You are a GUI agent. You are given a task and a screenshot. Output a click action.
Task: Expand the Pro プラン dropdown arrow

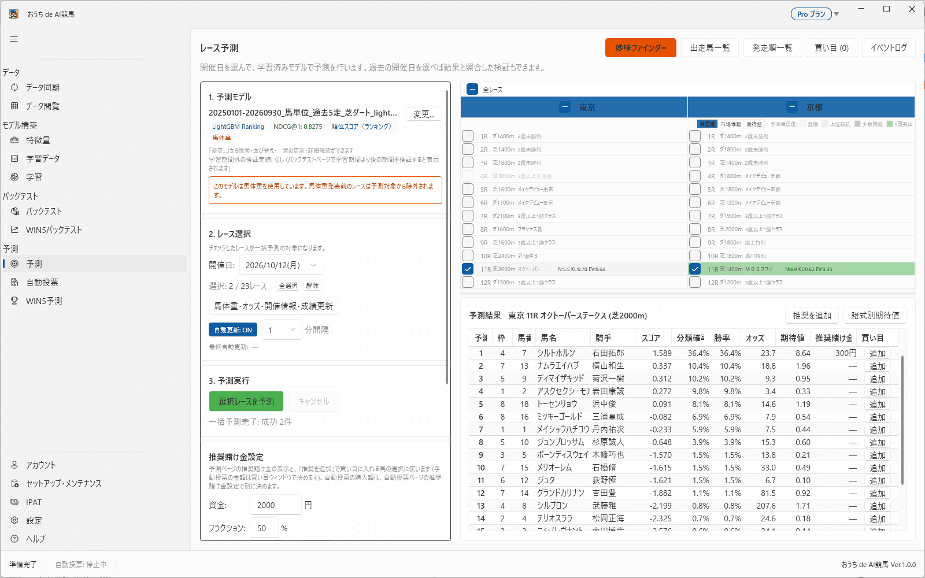coord(837,14)
